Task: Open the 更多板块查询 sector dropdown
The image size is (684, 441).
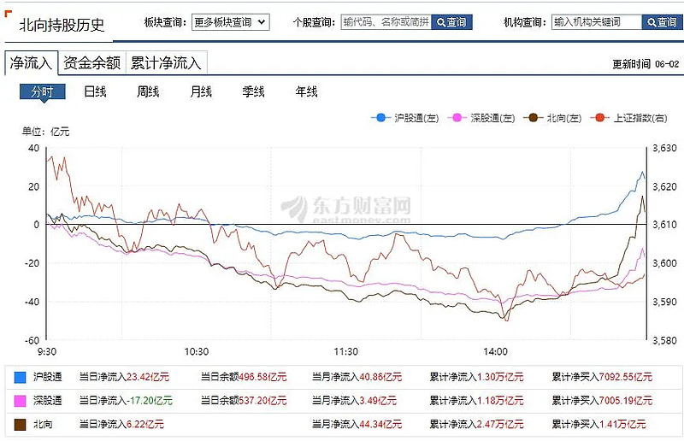Action: tap(230, 22)
